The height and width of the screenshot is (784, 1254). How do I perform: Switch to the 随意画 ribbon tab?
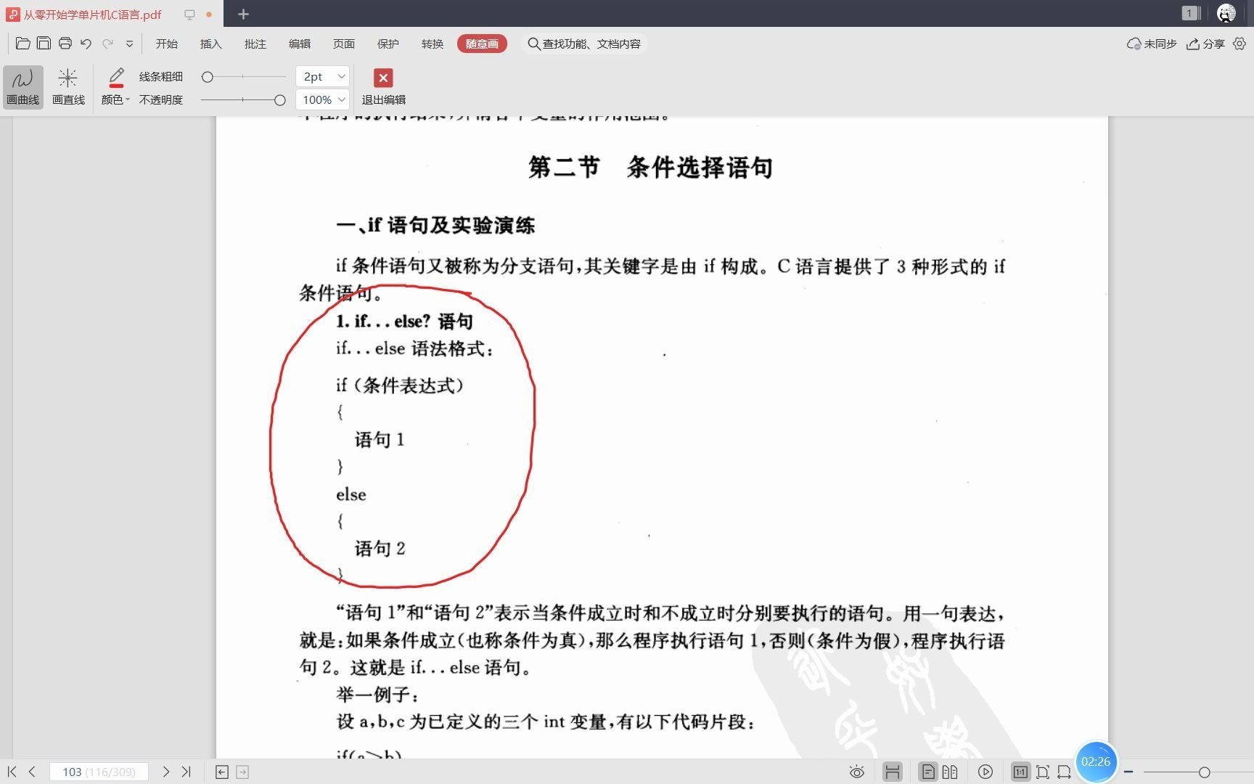481,44
